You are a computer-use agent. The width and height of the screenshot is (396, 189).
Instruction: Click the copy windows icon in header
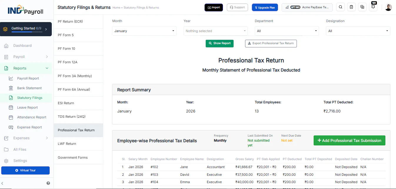362,7
